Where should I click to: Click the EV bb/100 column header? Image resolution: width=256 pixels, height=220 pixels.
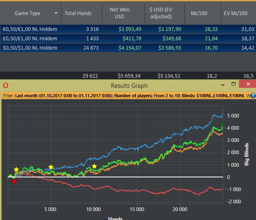[236, 13]
